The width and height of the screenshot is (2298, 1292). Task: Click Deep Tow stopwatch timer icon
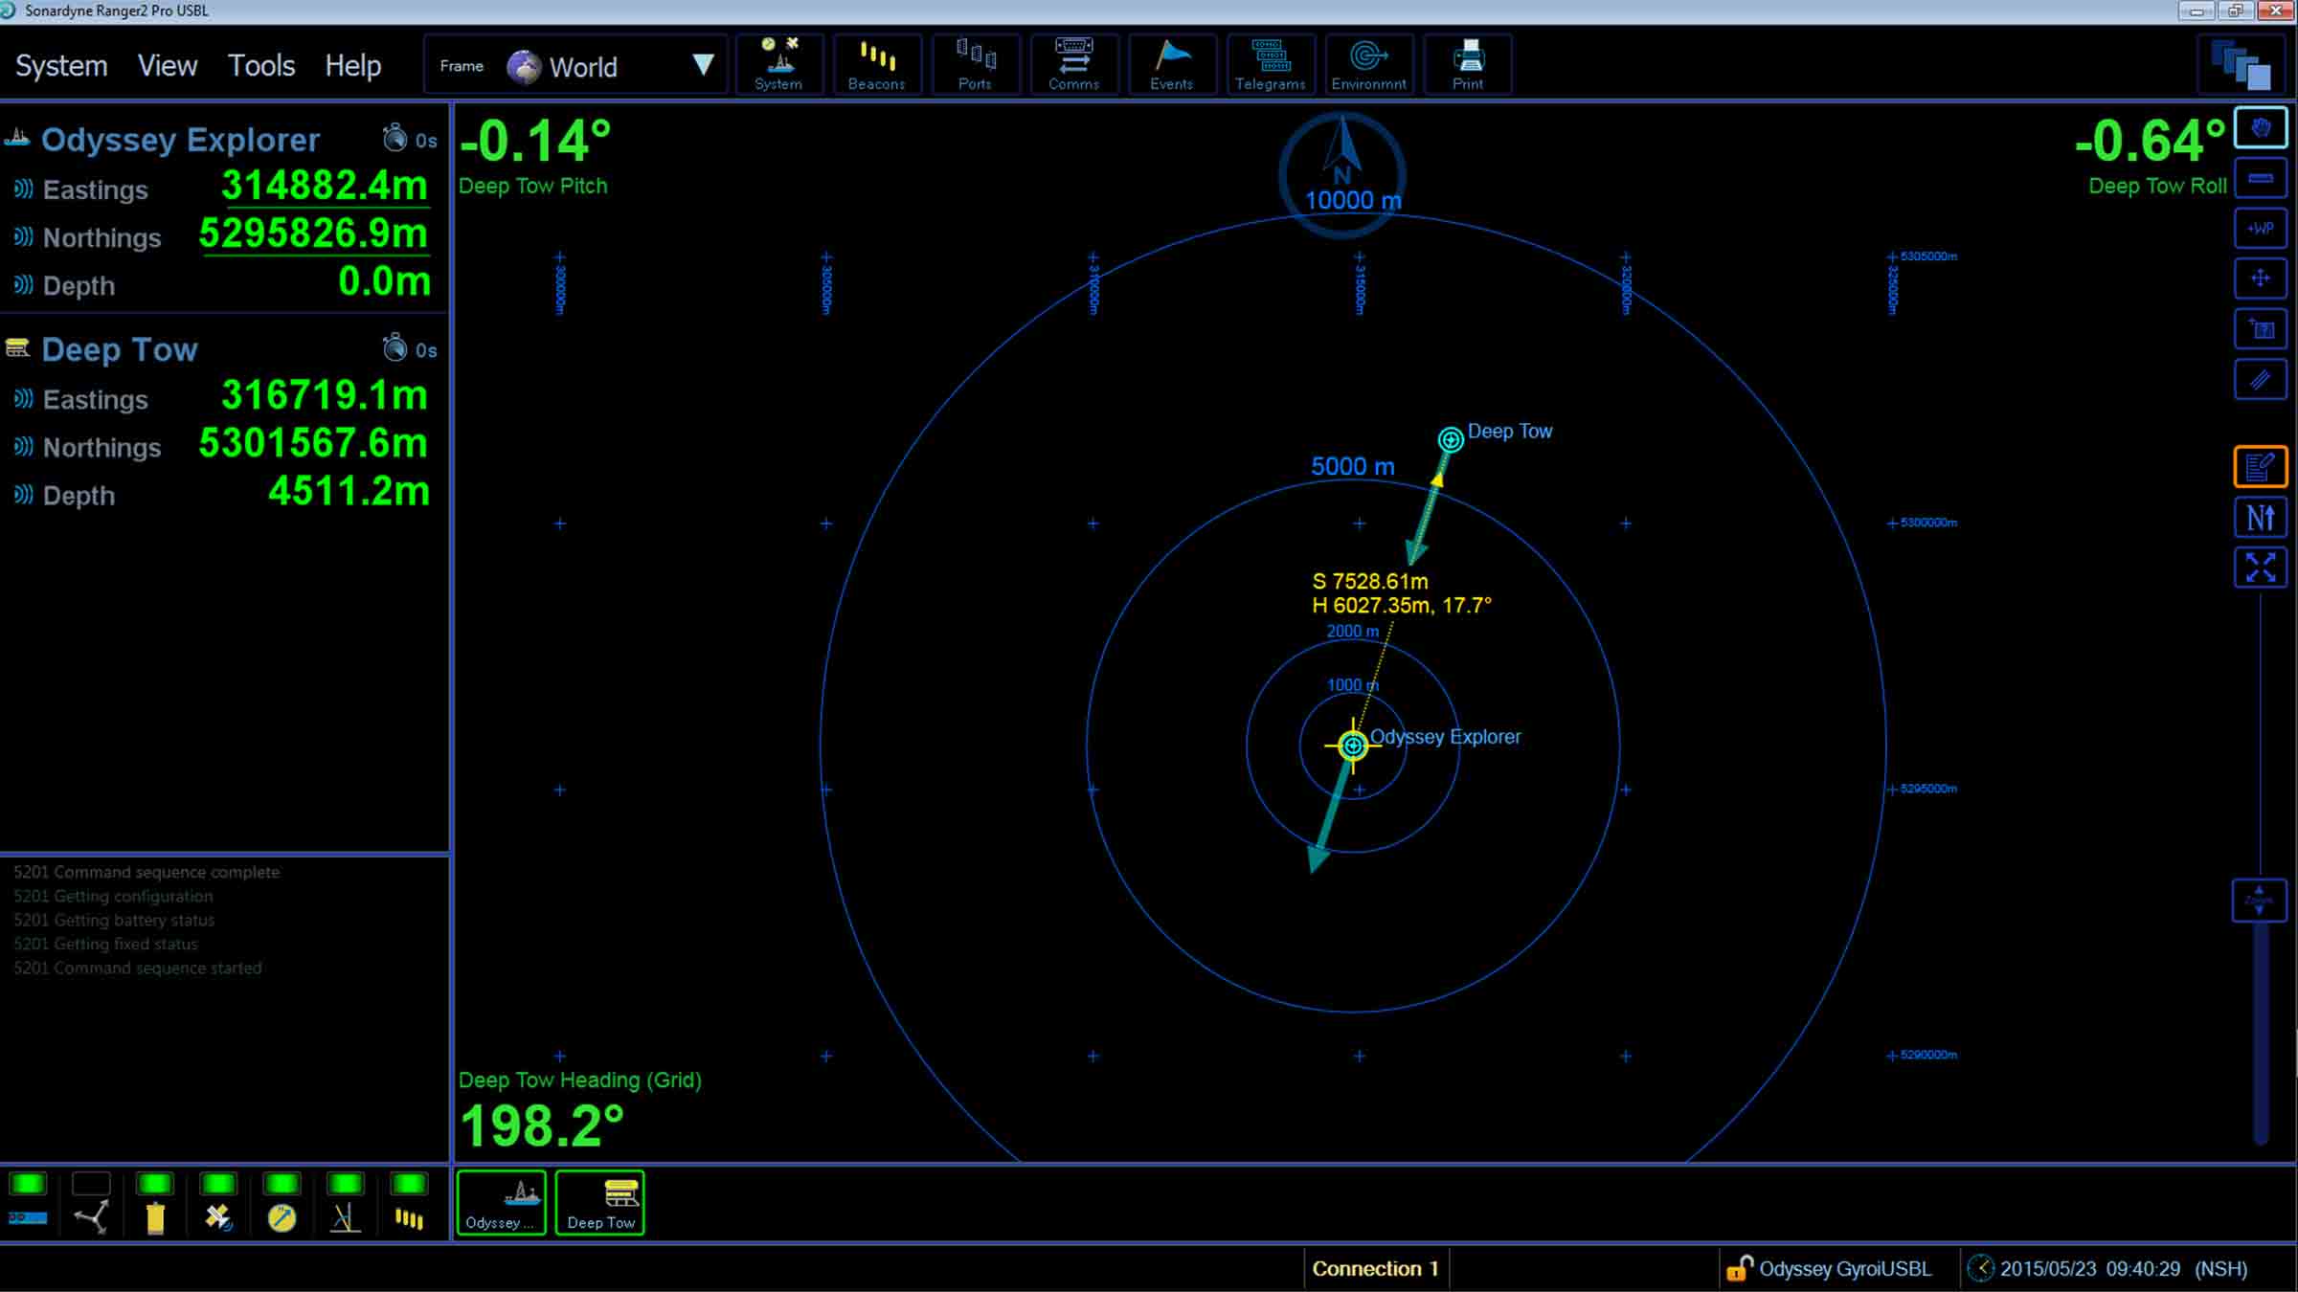394,347
